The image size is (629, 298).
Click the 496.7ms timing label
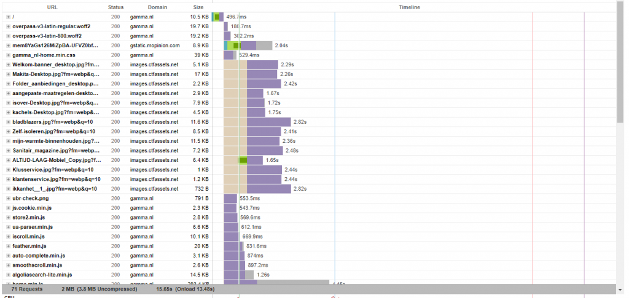pyautogui.click(x=236, y=17)
